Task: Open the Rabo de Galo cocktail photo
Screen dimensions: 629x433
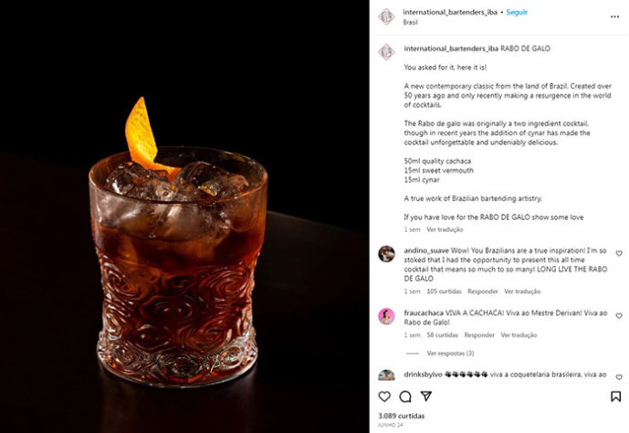Action: (184, 216)
